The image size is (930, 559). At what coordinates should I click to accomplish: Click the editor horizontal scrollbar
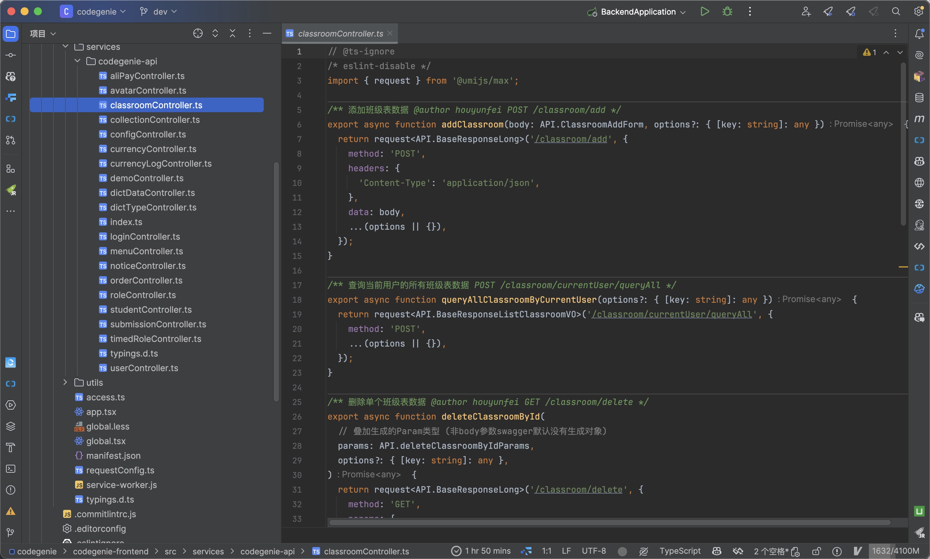click(x=610, y=522)
